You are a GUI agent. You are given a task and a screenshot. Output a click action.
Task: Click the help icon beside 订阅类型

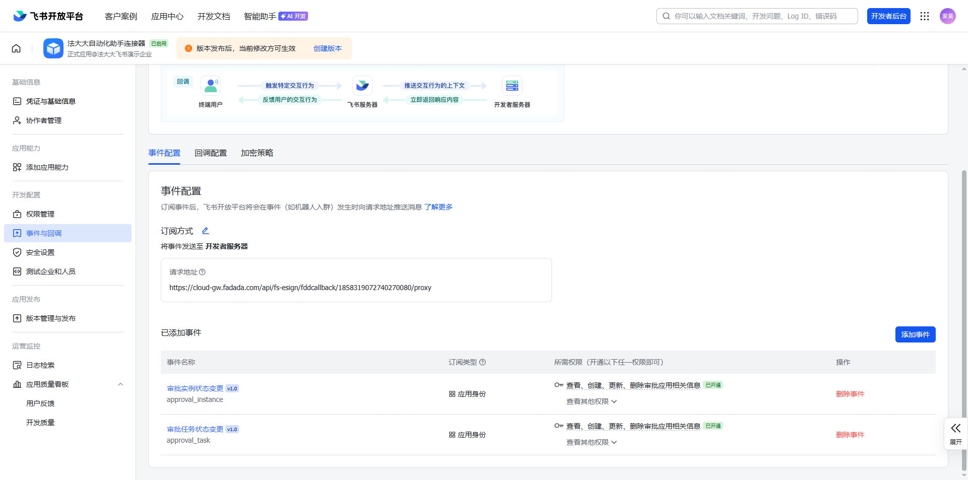pyautogui.click(x=482, y=362)
